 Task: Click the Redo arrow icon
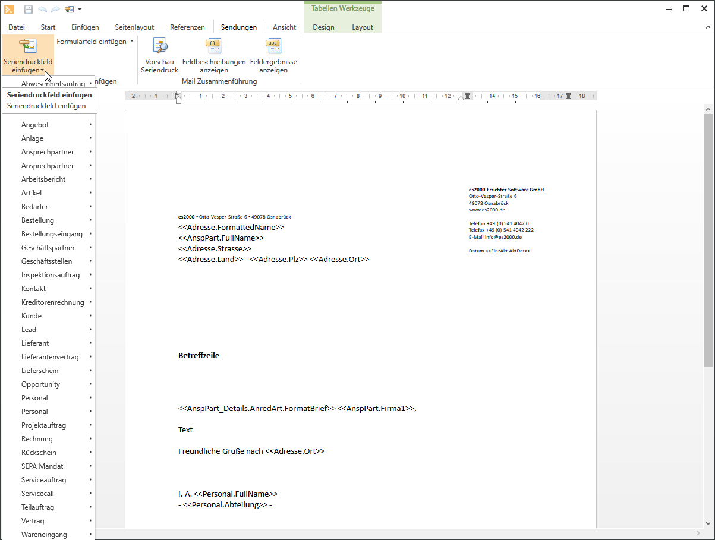pyautogui.click(x=55, y=10)
